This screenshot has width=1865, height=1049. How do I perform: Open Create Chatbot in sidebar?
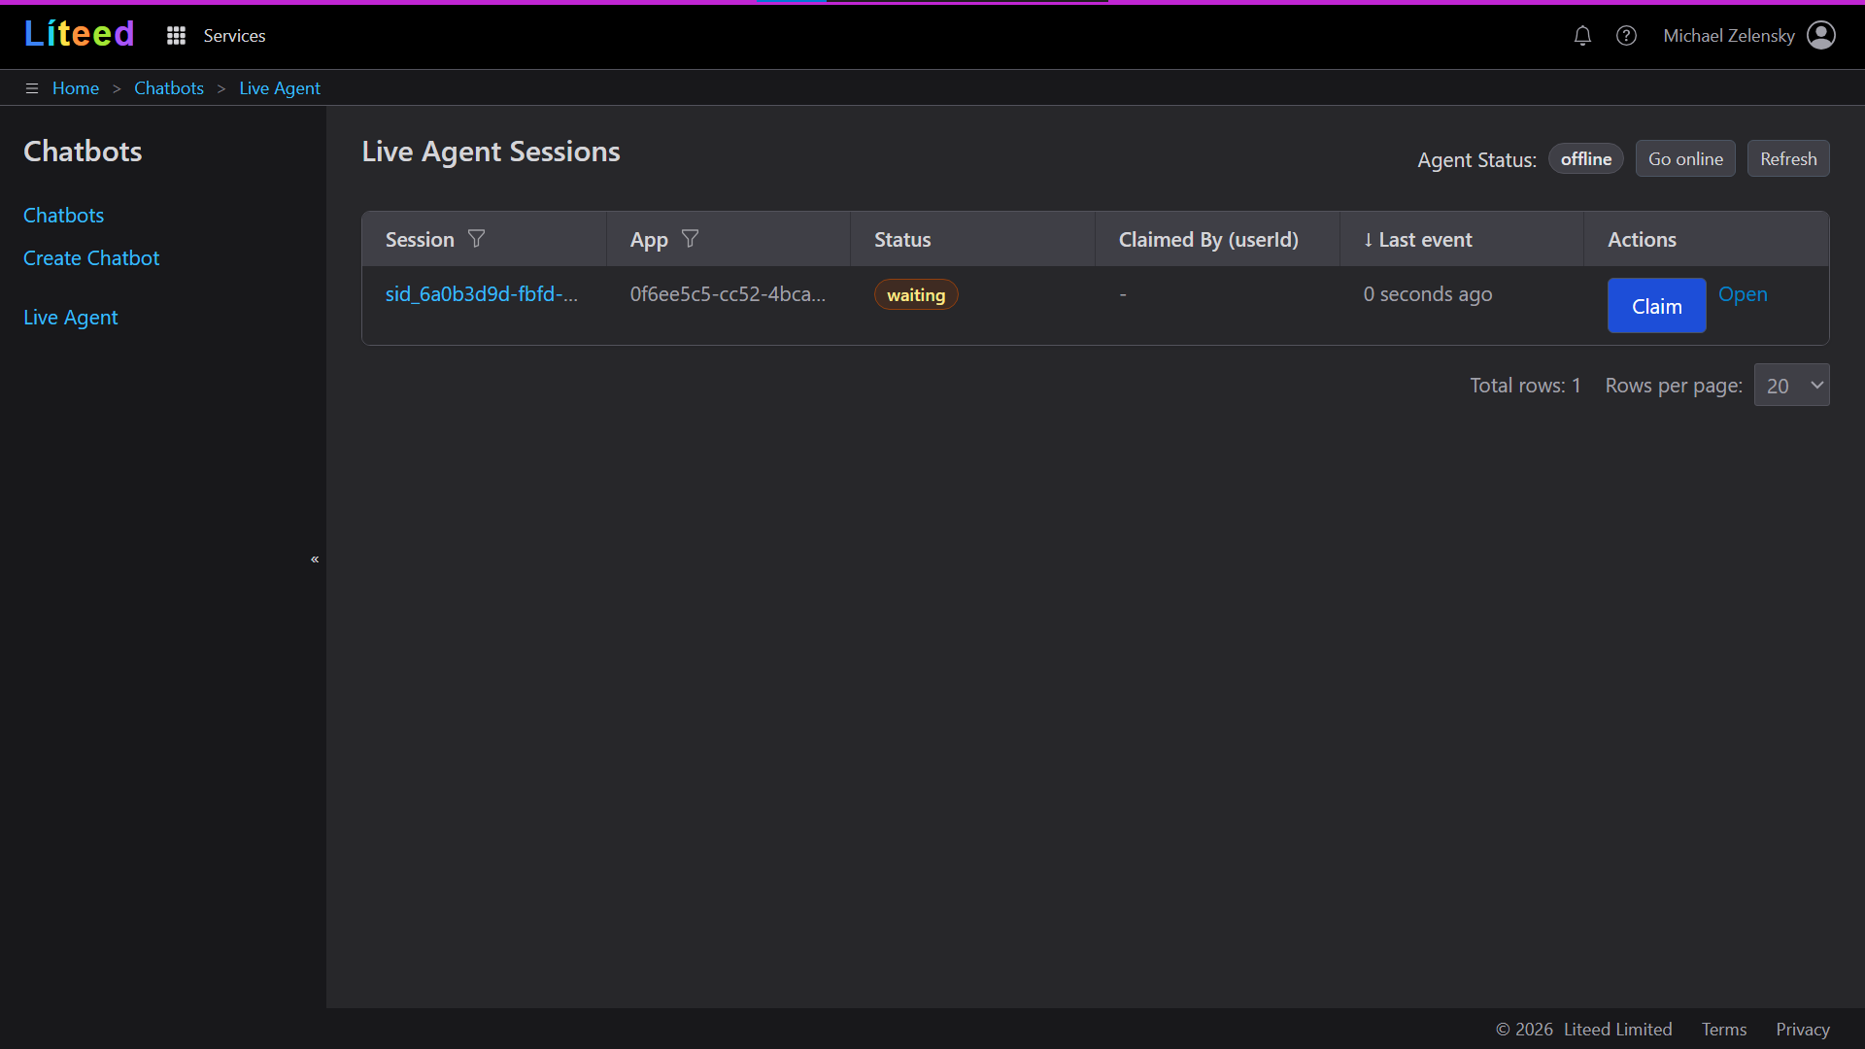click(91, 258)
